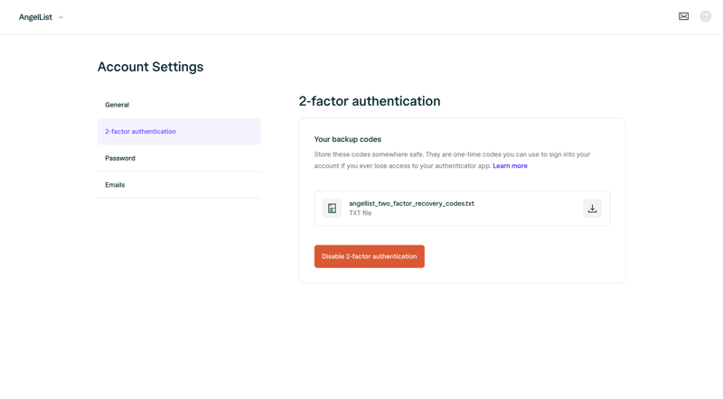Image resolution: width=723 pixels, height=399 pixels.
Task: Click the Account Settings heading
Action: point(150,67)
